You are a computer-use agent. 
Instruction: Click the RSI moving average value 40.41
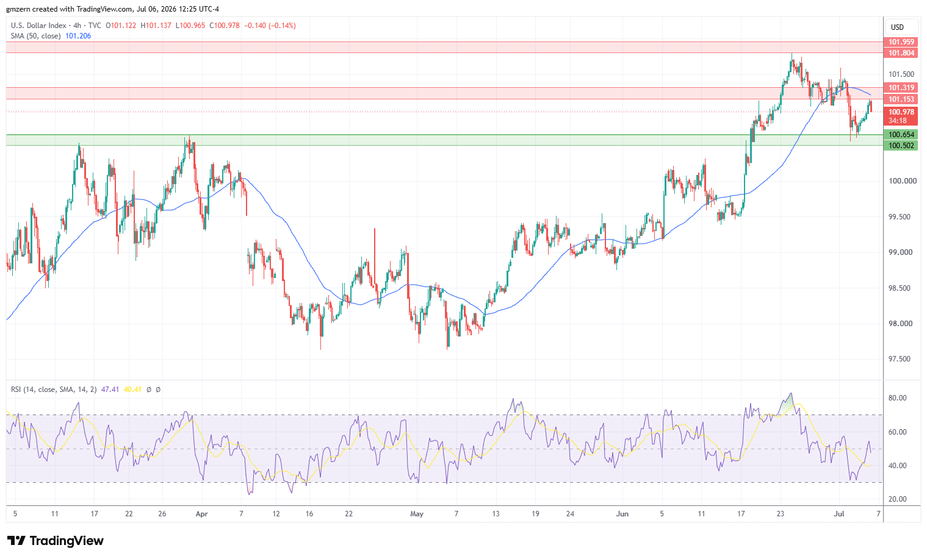(x=132, y=390)
